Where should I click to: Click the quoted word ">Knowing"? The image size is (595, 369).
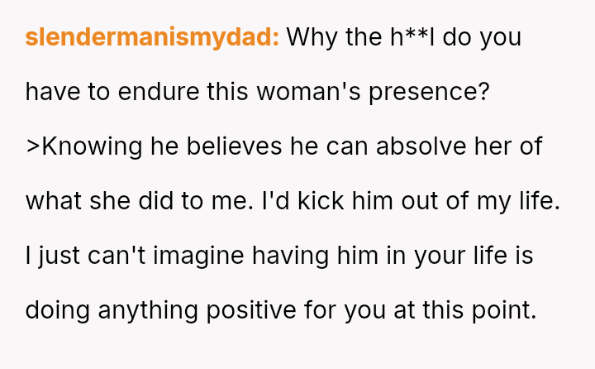pyautogui.click(x=85, y=146)
